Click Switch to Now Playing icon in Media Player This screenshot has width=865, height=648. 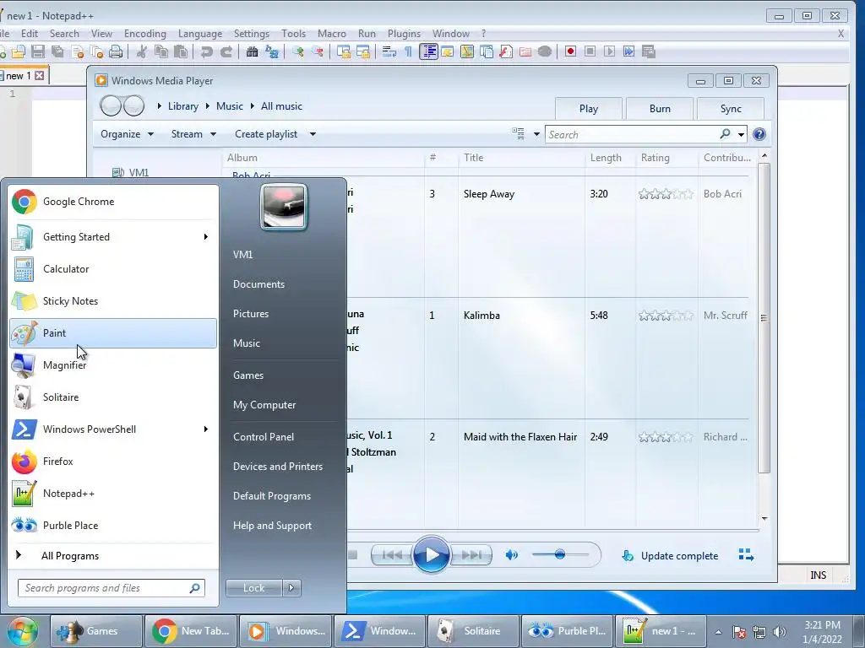coord(746,555)
